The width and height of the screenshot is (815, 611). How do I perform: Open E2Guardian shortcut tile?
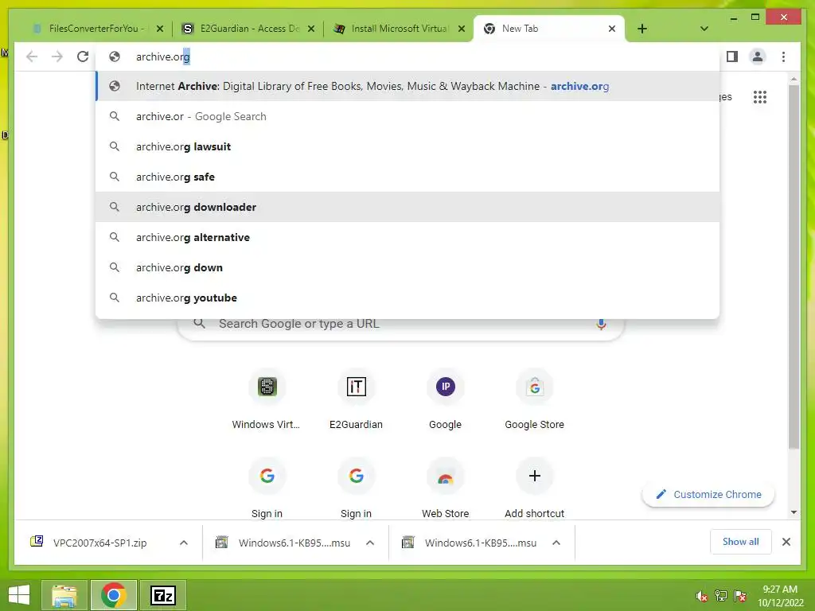tap(356, 400)
